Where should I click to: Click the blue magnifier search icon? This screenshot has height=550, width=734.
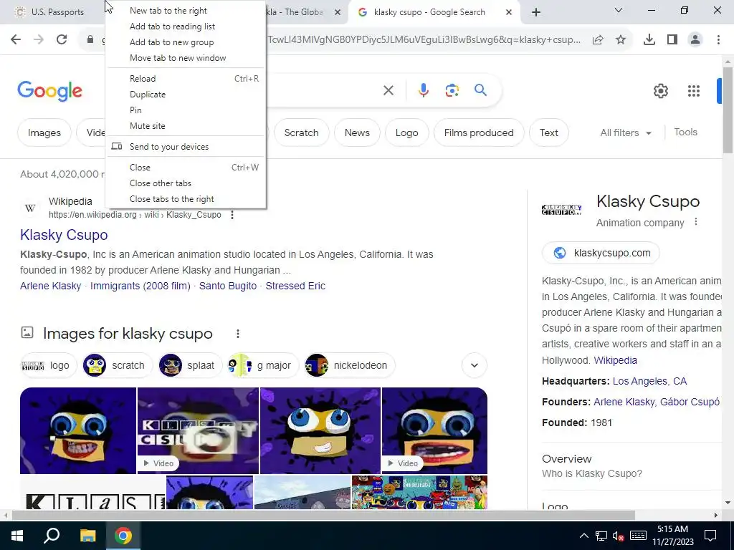click(480, 90)
